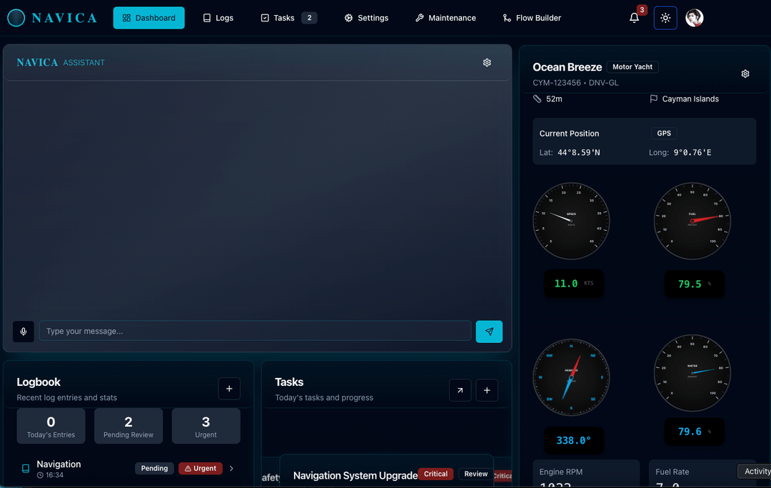The width and height of the screenshot is (771, 488).
Task: Toggle the light/dark theme switch
Action: [x=665, y=18]
